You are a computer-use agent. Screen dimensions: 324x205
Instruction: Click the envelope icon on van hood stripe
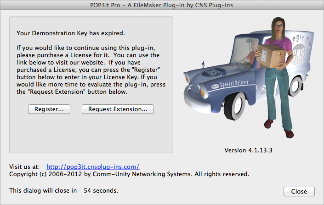(x=215, y=86)
